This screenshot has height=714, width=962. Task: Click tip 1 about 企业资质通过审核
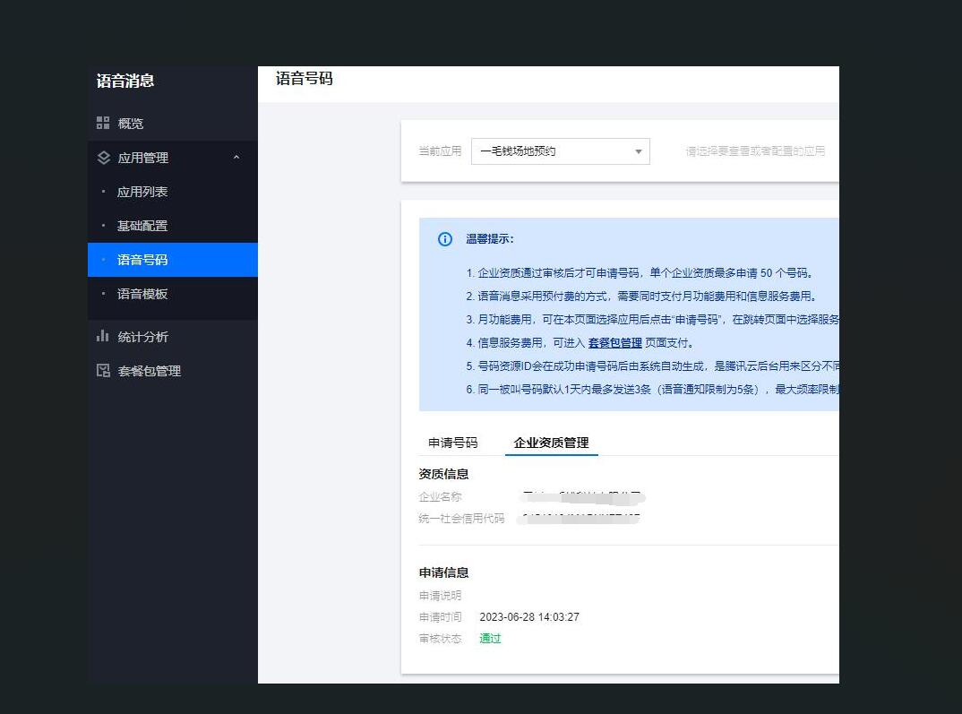[x=640, y=273]
